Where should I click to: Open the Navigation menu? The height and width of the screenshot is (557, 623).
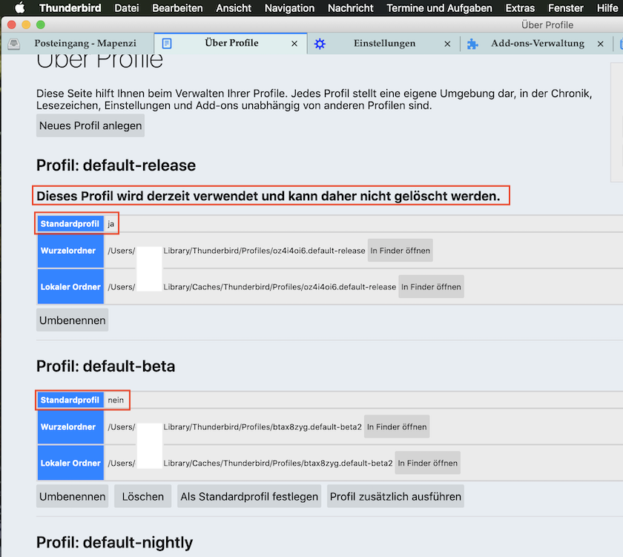289,8
